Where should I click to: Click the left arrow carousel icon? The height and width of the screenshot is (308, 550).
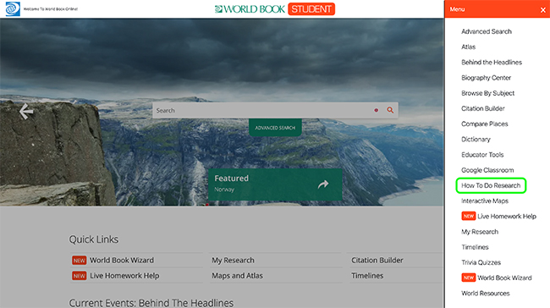point(26,112)
